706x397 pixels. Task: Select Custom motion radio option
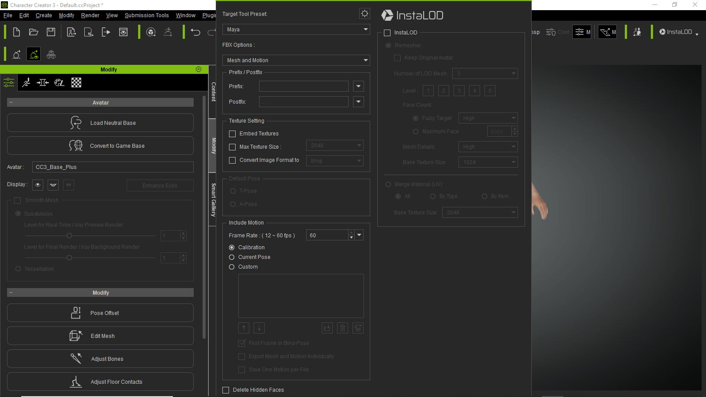tap(232, 267)
